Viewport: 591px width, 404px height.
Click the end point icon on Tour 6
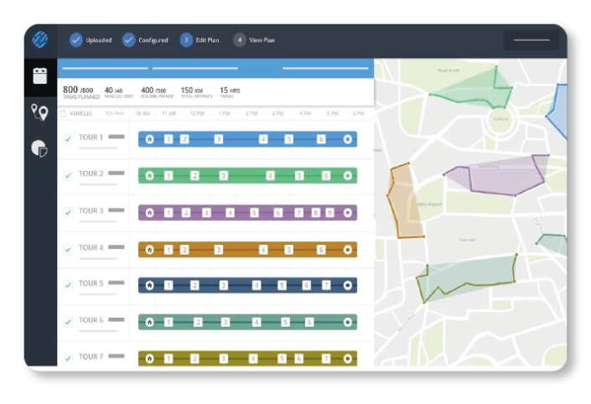348,322
